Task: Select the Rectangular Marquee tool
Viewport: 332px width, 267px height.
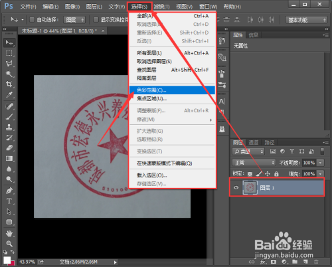Action: click(x=9, y=53)
